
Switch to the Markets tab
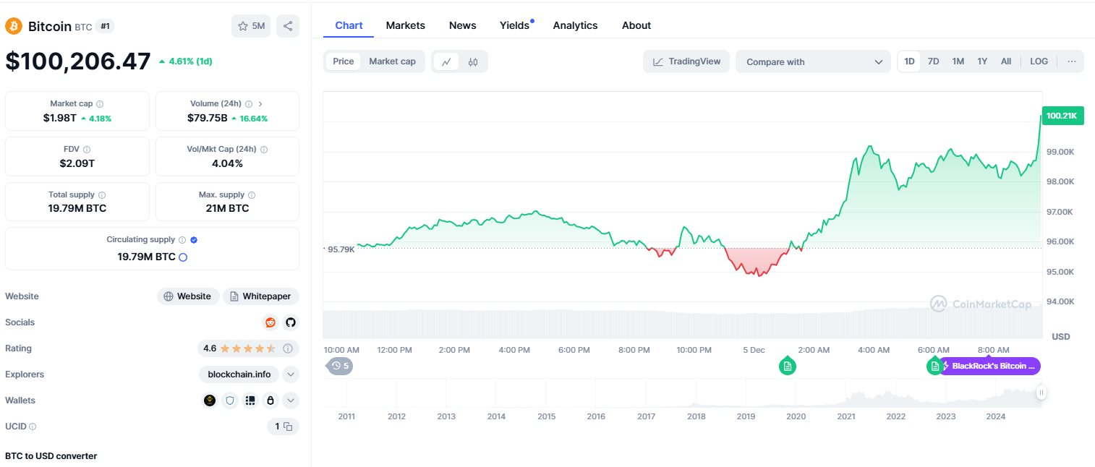coord(405,25)
